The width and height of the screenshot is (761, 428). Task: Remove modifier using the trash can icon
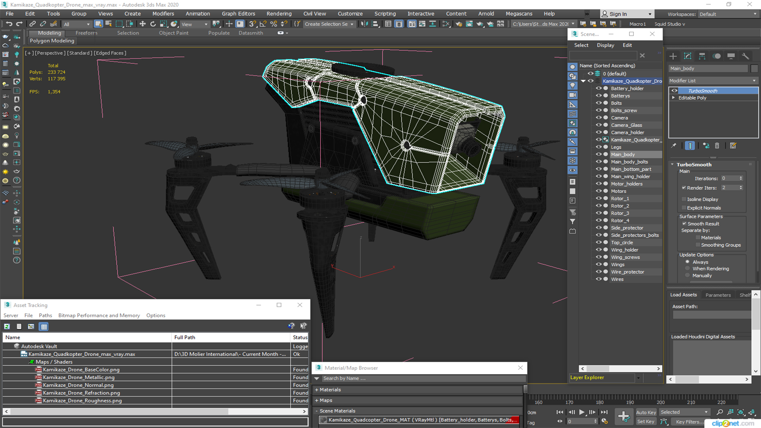coord(717,146)
